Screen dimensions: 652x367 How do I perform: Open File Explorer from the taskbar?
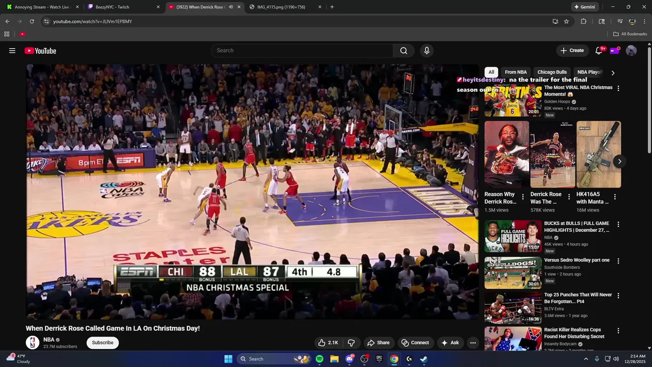tap(334, 359)
